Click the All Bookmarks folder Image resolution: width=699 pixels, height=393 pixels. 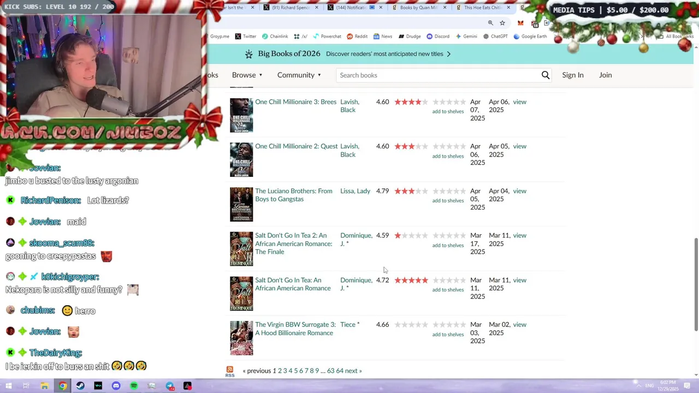(x=675, y=37)
